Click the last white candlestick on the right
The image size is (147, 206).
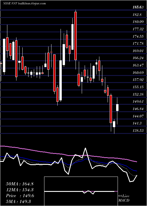[117, 107]
